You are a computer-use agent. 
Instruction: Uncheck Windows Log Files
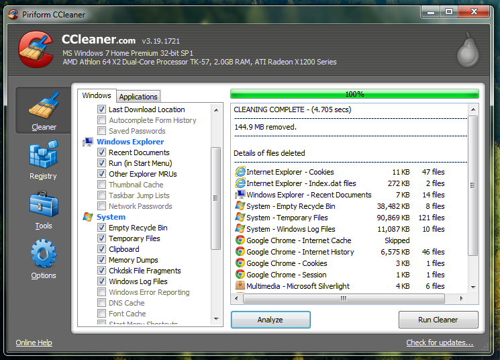click(101, 281)
